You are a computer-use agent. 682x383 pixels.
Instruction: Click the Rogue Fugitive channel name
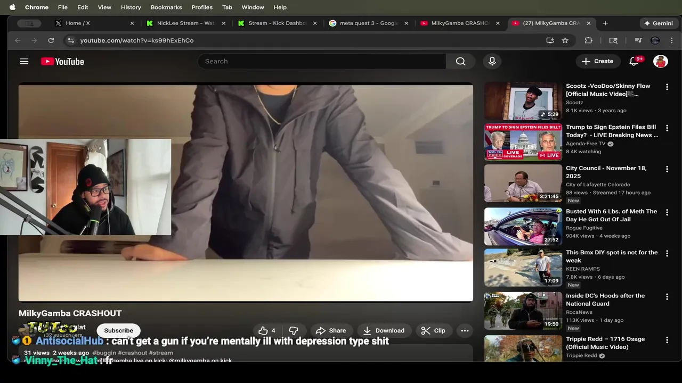(584, 228)
